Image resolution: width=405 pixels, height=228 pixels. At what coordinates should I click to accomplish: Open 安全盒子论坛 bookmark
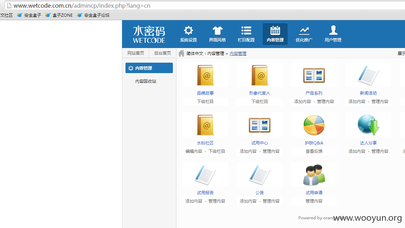pyautogui.click(x=93, y=15)
